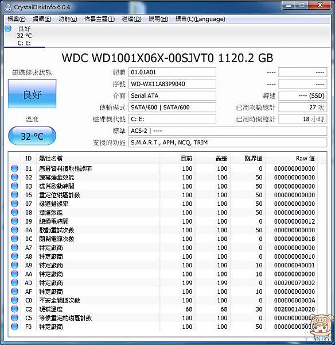Select the C: E: disk tab

tap(24, 36)
